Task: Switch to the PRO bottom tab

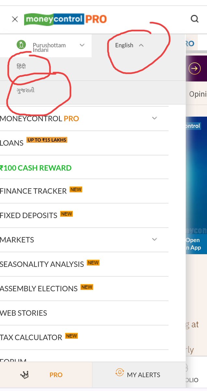Action: (x=56, y=375)
